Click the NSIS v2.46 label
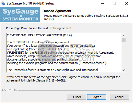Viewport: 133px width, 103px height. tap(9, 90)
